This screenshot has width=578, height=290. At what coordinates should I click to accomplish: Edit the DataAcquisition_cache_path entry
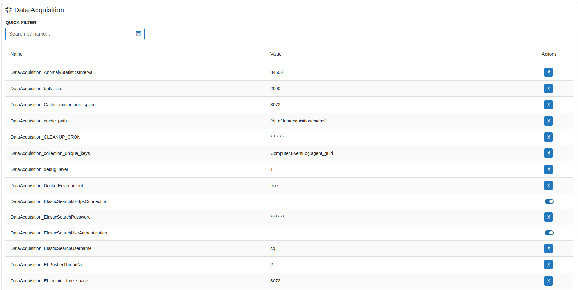(x=548, y=121)
